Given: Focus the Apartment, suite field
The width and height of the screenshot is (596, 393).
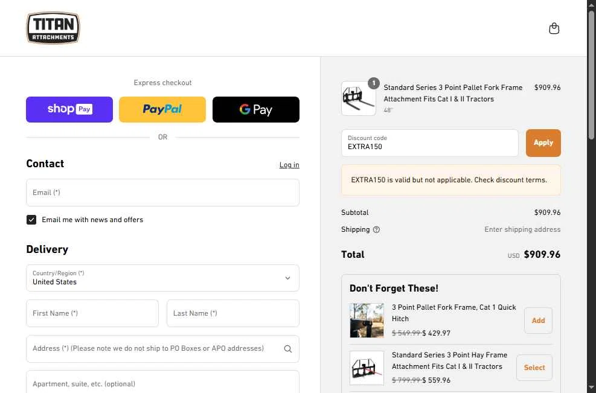Looking at the screenshot, I should pyautogui.click(x=162, y=382).
